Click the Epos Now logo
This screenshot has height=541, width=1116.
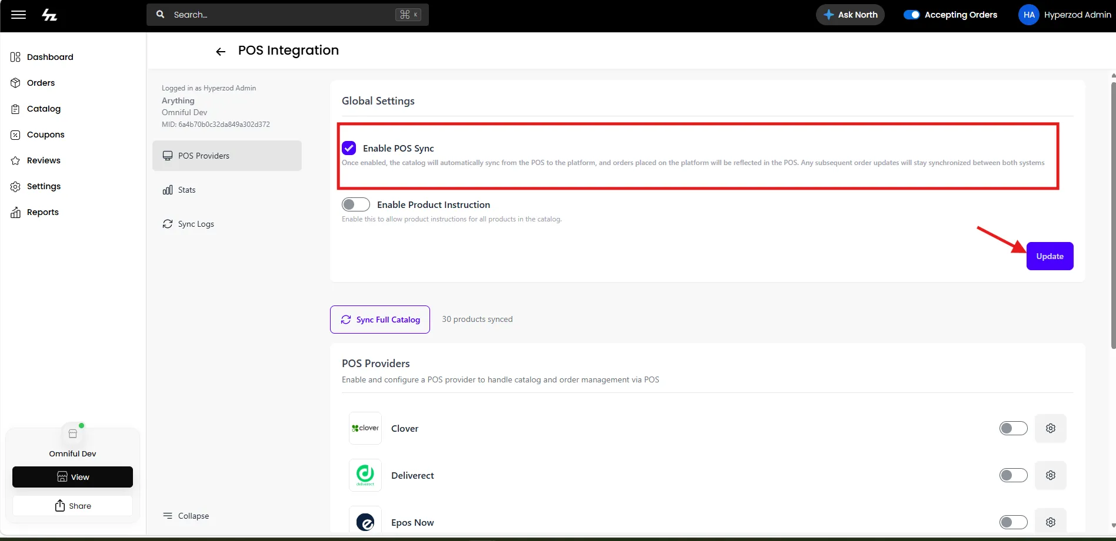coord(365,520)
